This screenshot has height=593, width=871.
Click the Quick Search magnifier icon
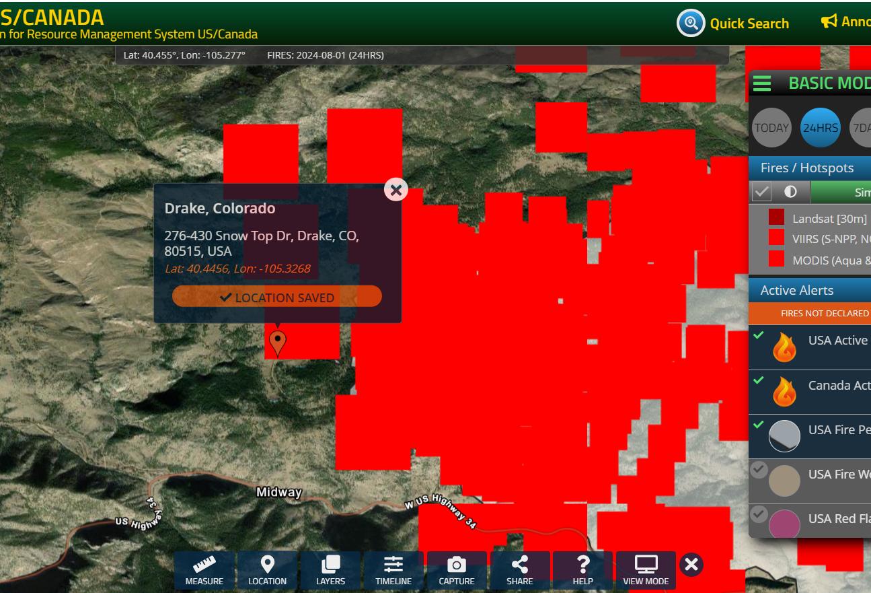tap(691, 24)
